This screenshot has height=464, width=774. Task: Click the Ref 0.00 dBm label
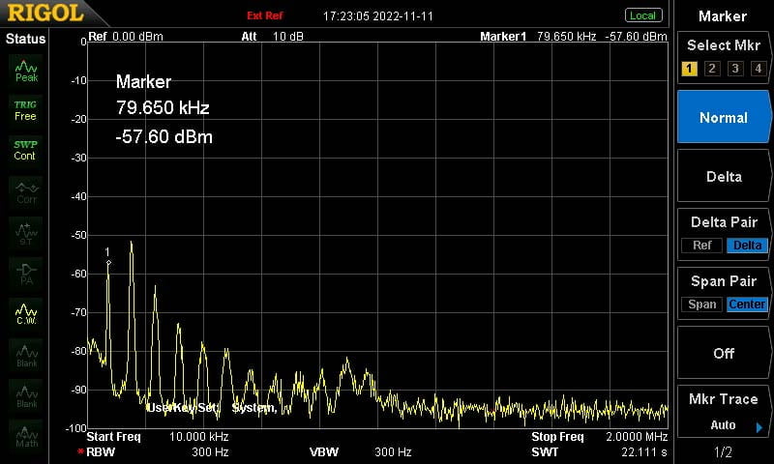[x=126, y=36]
